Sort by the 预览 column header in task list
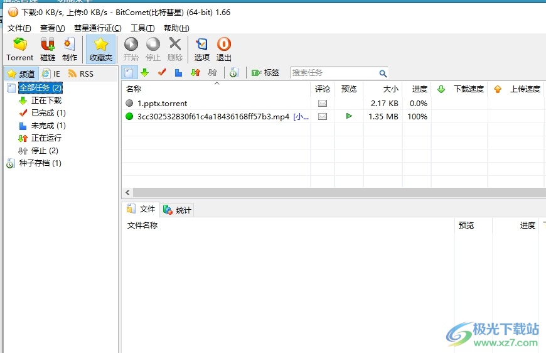Viewport: 546px width, 353px height. (349, 89)
